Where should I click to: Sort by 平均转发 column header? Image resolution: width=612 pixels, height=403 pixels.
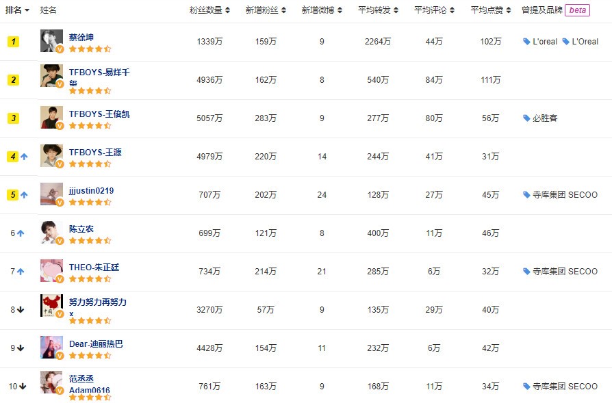(x=379, y=10)
